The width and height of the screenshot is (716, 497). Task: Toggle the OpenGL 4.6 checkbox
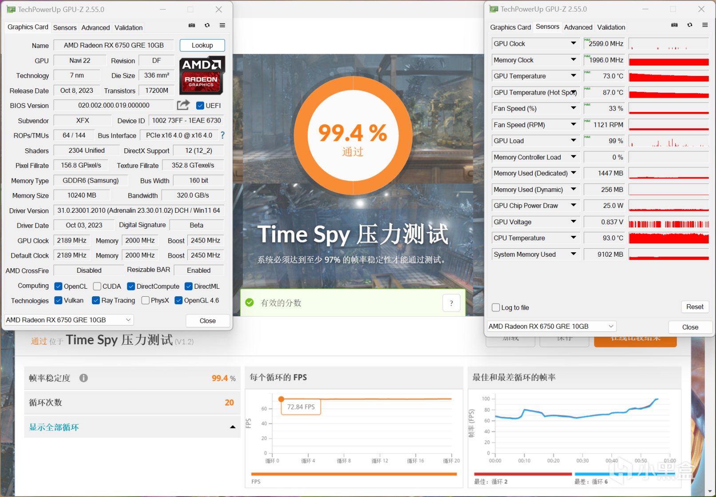(x=178, y=301)
